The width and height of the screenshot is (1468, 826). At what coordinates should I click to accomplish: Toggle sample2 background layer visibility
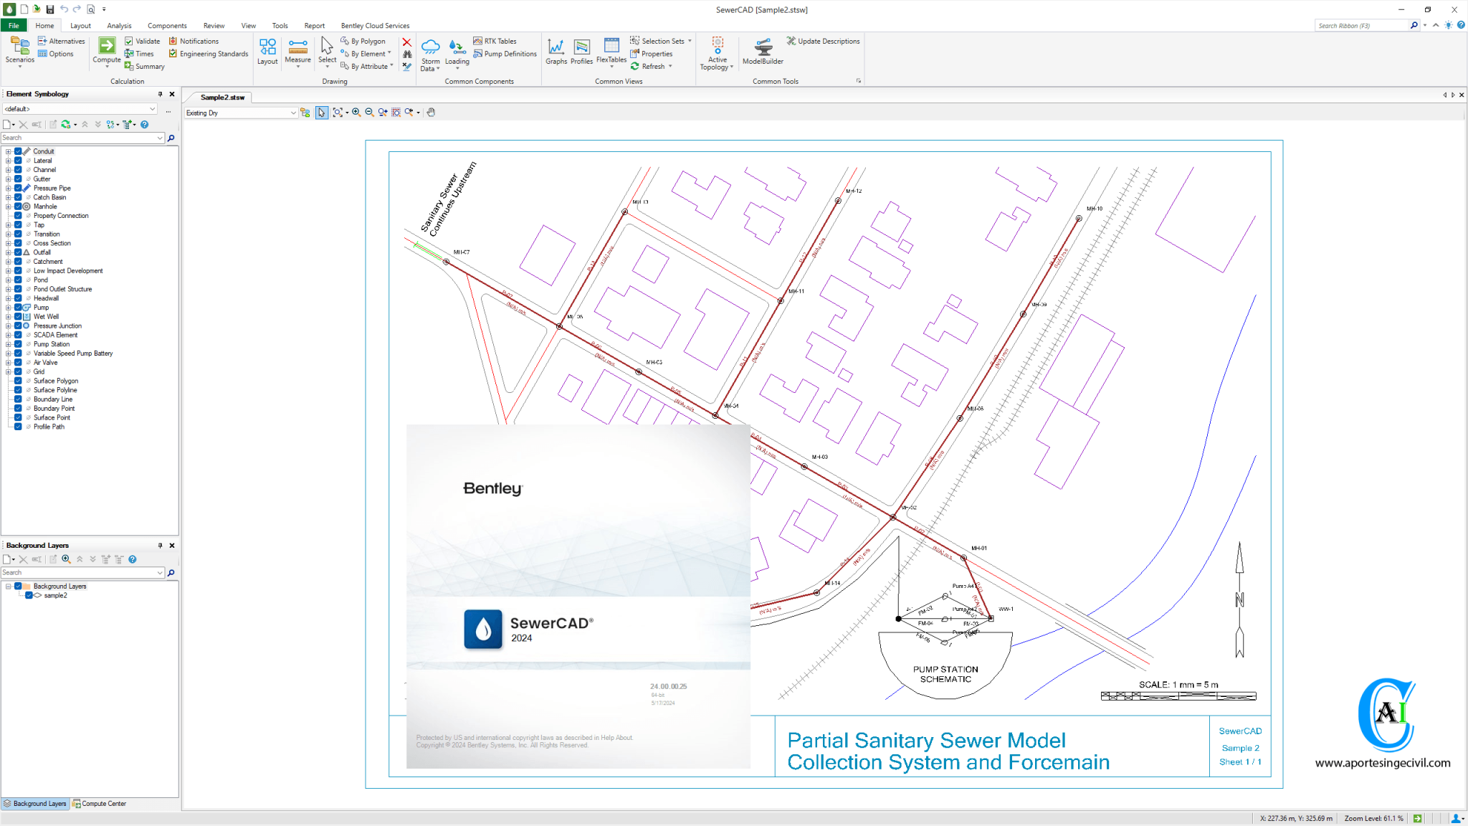pyautogui.click(x=29, y=595)
